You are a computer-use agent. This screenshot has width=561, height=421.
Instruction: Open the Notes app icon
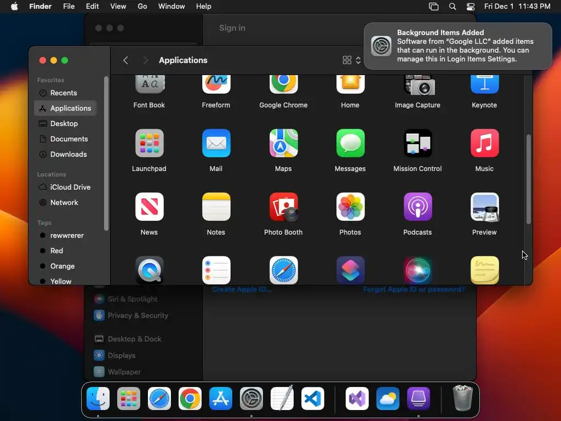(x=216, y=207)
